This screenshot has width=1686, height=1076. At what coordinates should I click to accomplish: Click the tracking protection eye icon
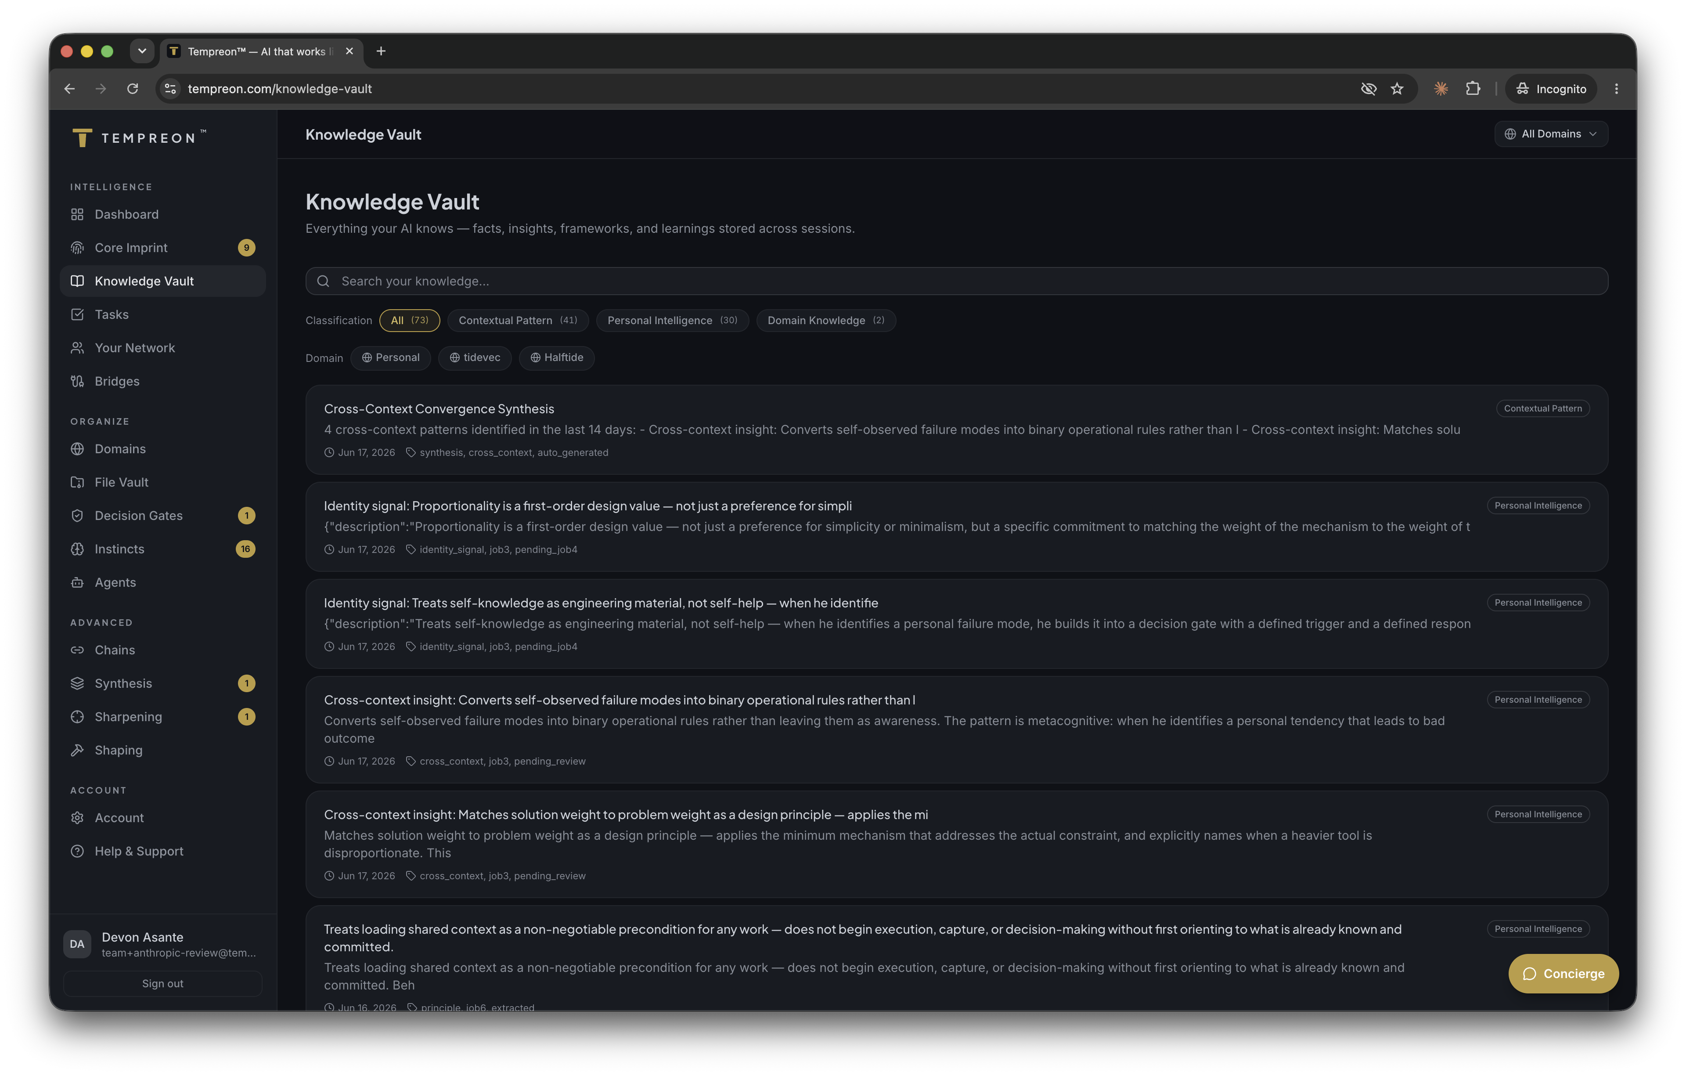click(x=1368, y=89)
